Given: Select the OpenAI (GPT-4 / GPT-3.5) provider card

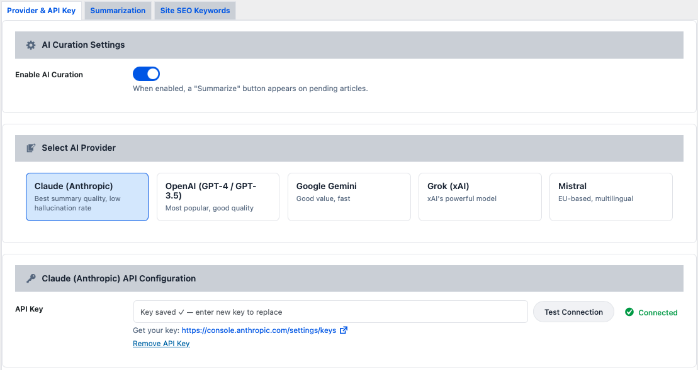Looking at the screenshot, I should pyautogui.click(x=218, y=197).
